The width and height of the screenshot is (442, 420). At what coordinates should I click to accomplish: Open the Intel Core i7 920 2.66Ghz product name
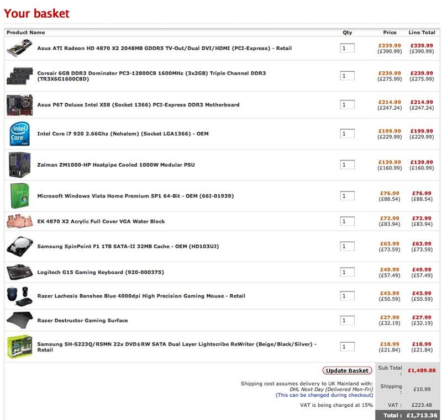[x=123, y=134]
